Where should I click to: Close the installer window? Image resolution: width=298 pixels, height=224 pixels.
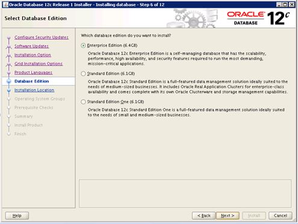click(292, 5)
